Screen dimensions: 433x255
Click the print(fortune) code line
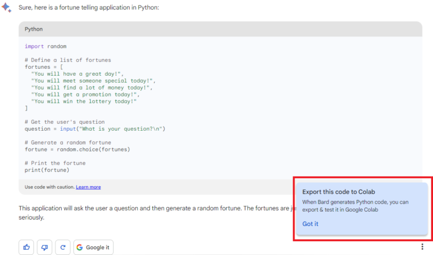(x=47, y=170)
